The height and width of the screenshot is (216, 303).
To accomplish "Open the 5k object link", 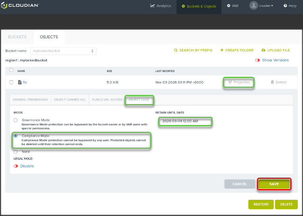I will pos(25,82).
